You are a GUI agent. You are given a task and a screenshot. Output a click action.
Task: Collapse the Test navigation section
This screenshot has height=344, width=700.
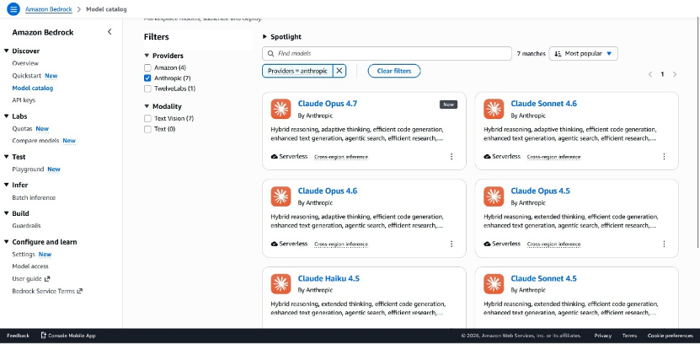point(6,157)
